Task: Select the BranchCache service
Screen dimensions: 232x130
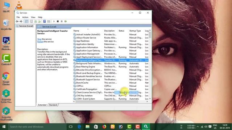Action: click(111, 83)
